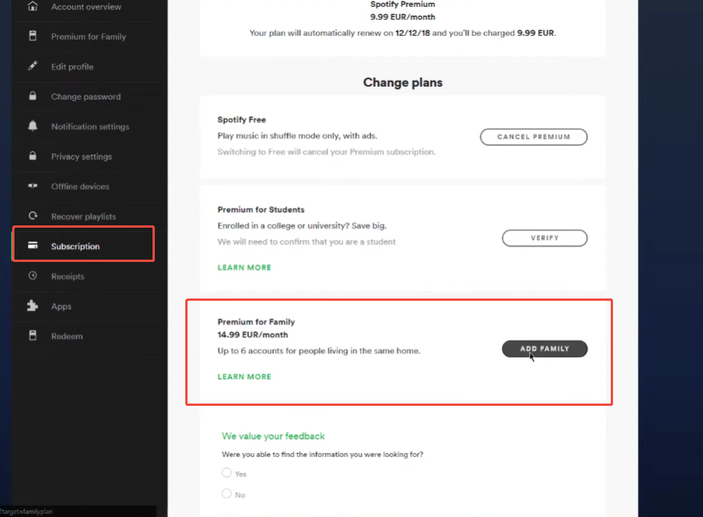Open Learn More under Premium for Students

pyautogui.click(x=244, y=268)
